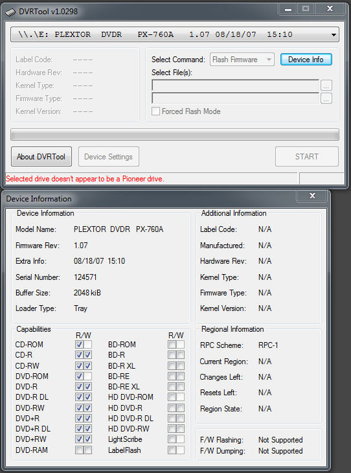Maximize the DVRTool window
This screenshot has height=473, width=351.
(306, 9)
